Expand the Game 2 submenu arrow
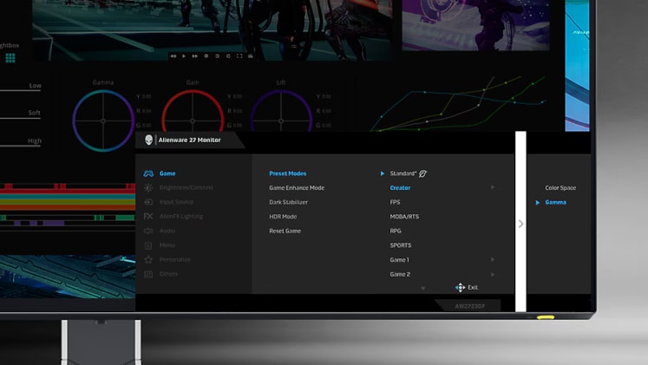 click(492, 274)
